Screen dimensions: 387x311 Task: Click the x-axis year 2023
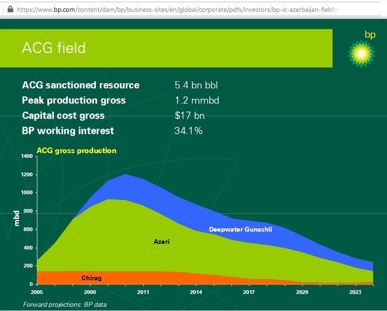point(355,292)
